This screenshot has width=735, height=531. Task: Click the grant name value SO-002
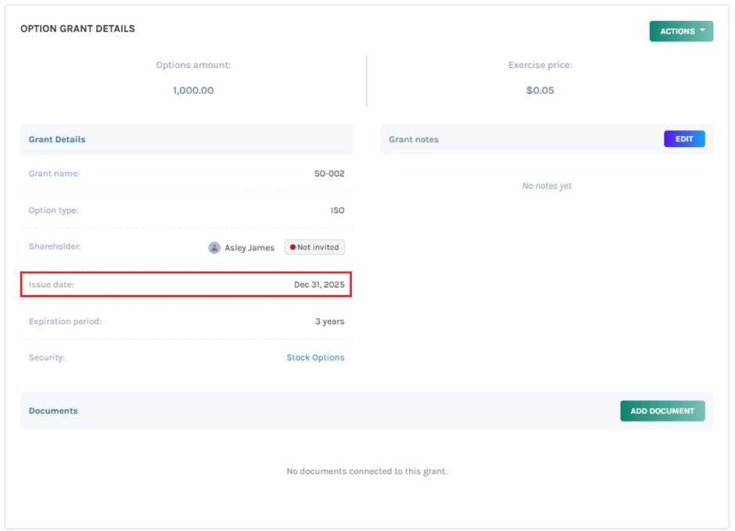click(329, 174)
